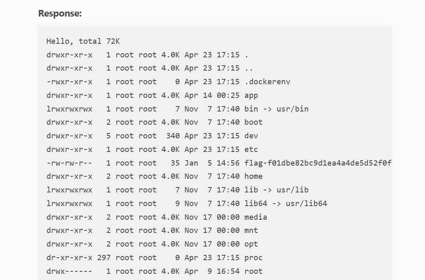Click the 'Jan 5 14:56' timestamp
425x280 pixels.
212,163
